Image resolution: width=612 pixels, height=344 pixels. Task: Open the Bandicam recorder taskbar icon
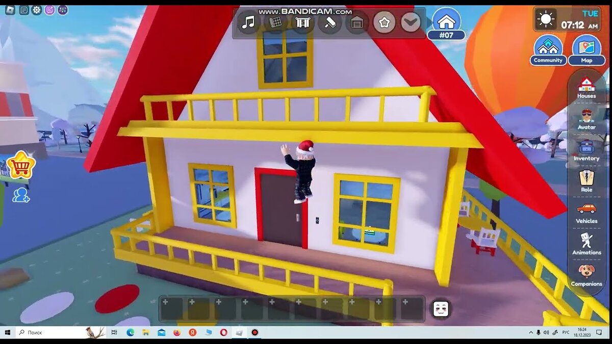(x=254, y=332)
